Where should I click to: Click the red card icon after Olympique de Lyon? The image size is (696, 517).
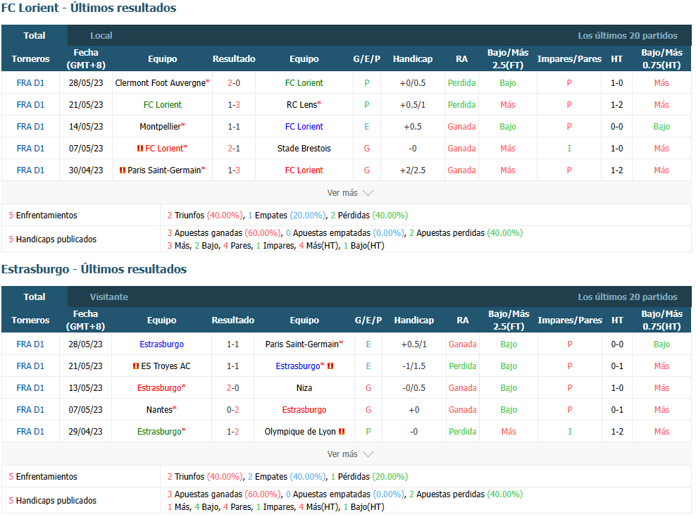(x=342, y=431)
